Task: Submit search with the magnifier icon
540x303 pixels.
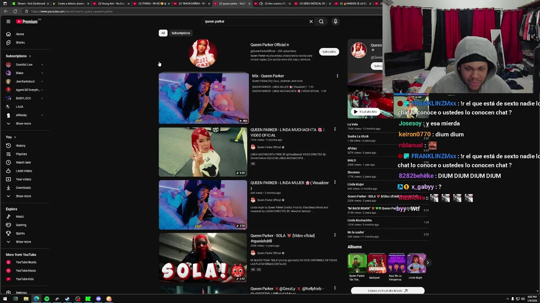Action: pyautogui.click(x=321, y=21)
